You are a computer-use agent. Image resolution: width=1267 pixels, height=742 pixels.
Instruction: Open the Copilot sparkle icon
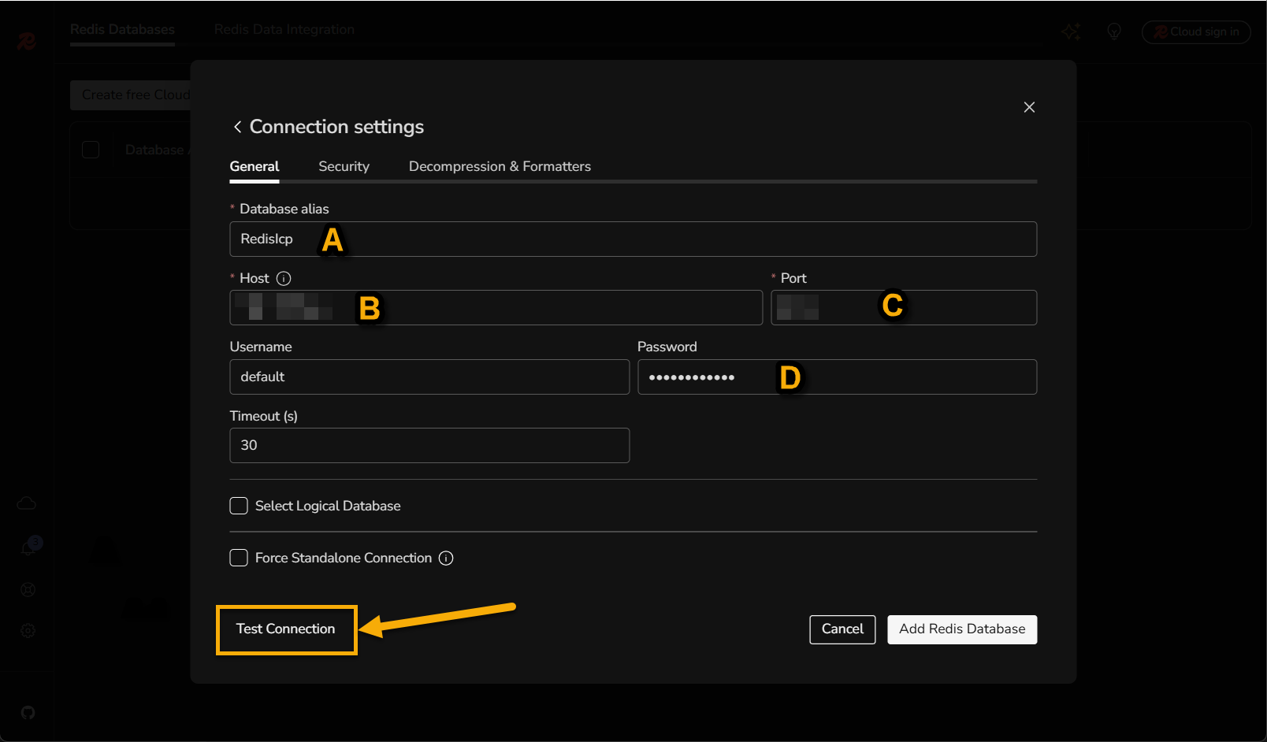1071,32
